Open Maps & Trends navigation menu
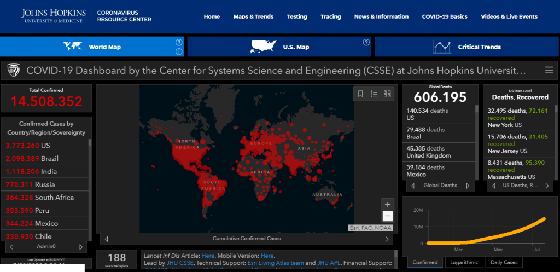The width and height of the screenshot is (560, 272). (x=254, y=16)
